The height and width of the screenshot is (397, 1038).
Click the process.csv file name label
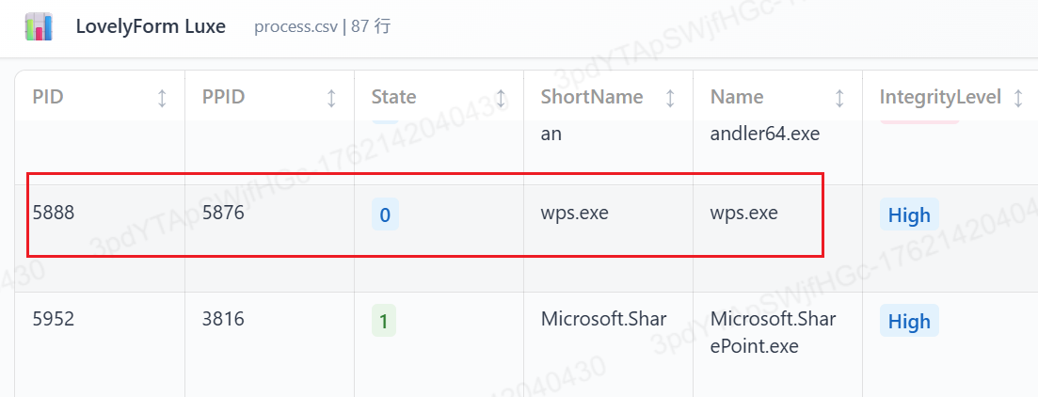295,26
